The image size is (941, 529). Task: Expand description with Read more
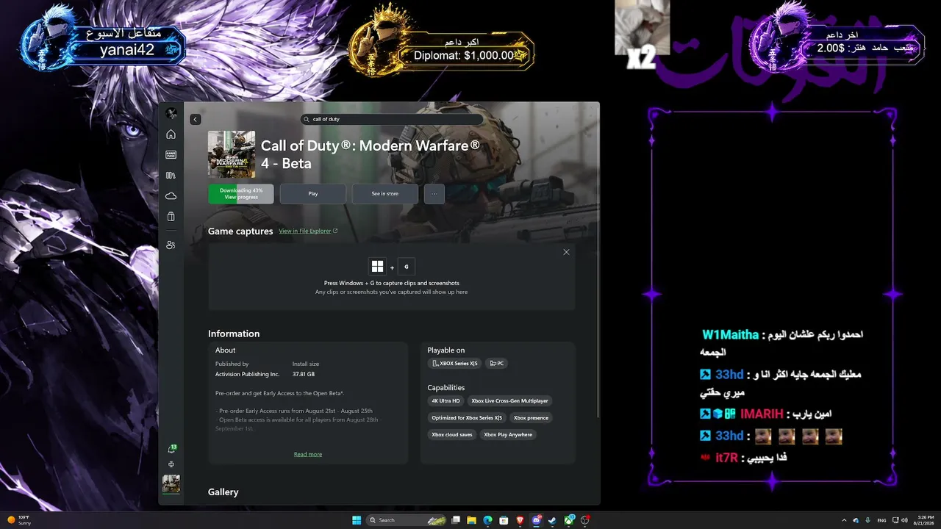tap(308, 454)
